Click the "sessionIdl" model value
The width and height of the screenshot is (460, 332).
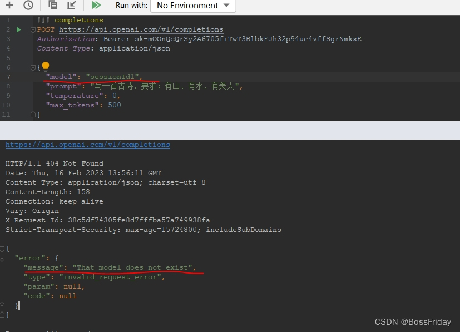(112, 77)
